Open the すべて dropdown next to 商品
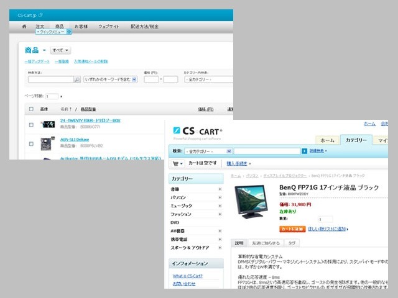The height and width of the screenshot is (298, 398). click(x=60, y=50)
